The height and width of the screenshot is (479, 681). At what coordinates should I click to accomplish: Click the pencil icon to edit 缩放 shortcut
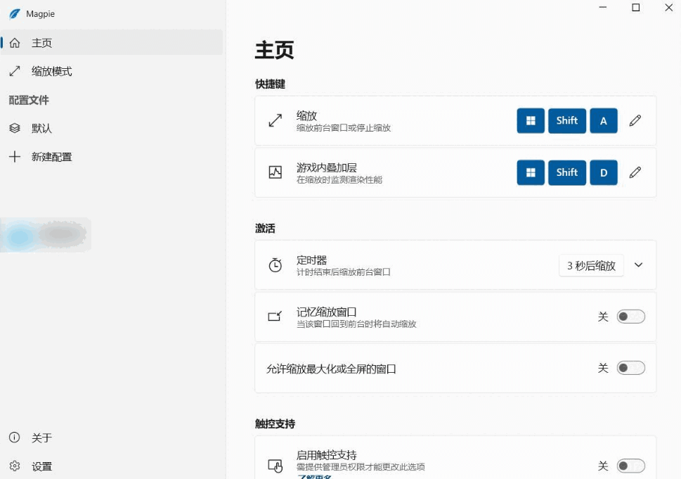click(x=635, y=121)
